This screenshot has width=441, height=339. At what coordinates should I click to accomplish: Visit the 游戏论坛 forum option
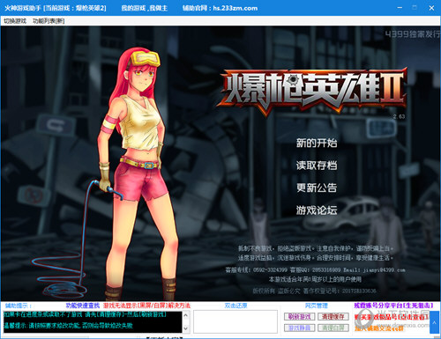pyautogui.click(x=317, y=210)
